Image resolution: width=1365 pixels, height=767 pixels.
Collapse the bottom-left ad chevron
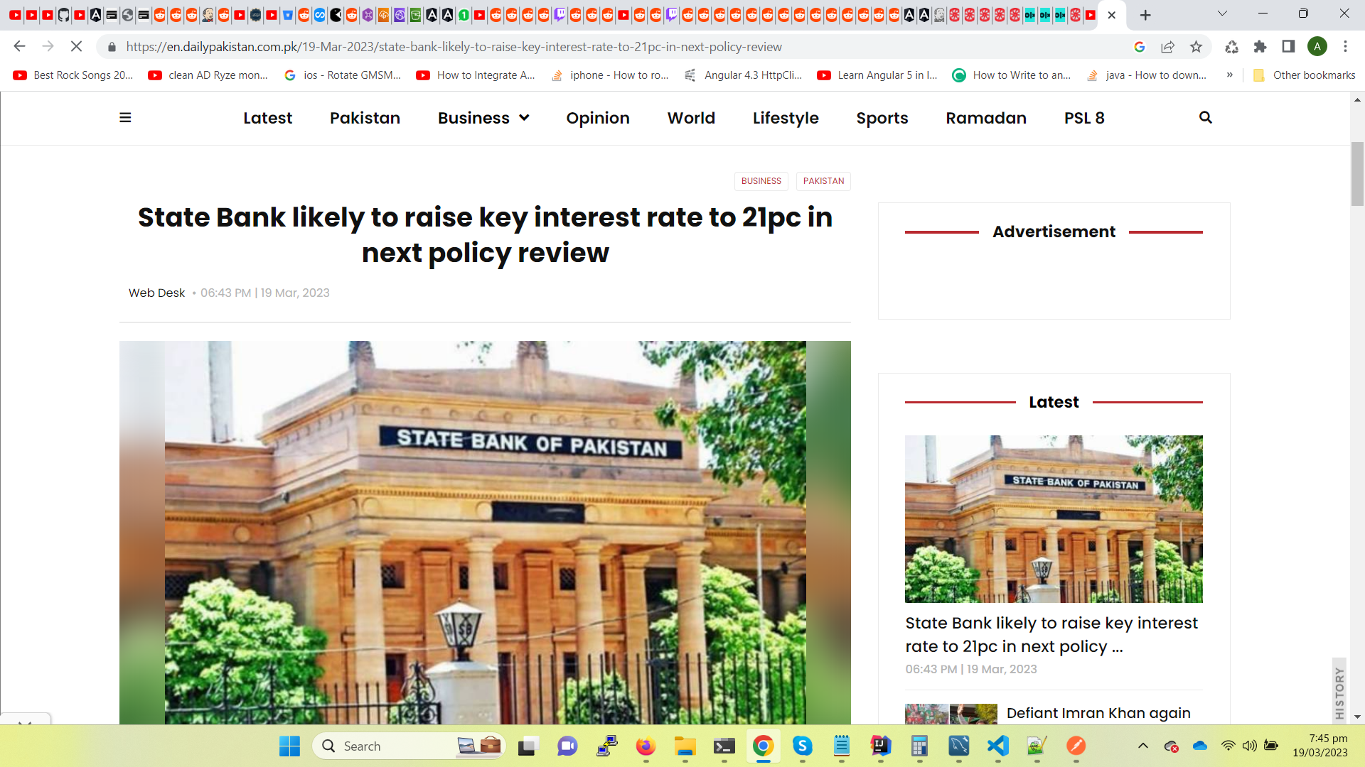tap(25, 723)
